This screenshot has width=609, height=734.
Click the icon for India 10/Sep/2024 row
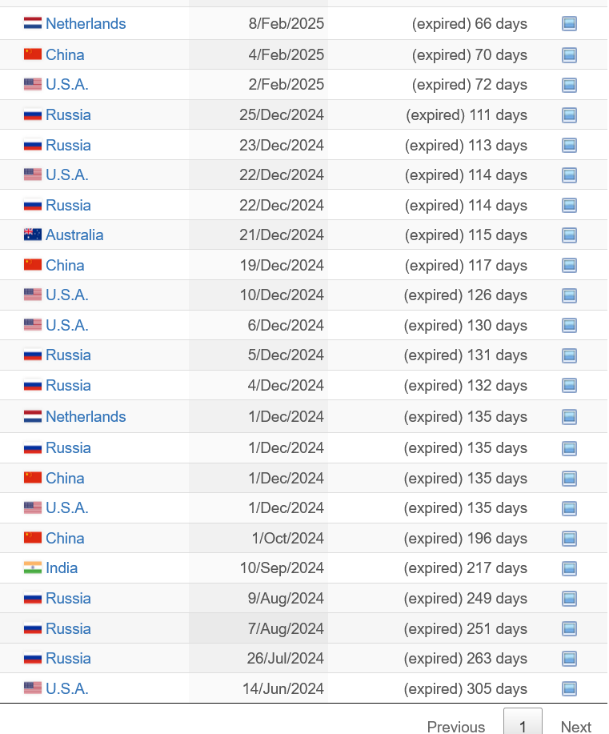point(569,568)
